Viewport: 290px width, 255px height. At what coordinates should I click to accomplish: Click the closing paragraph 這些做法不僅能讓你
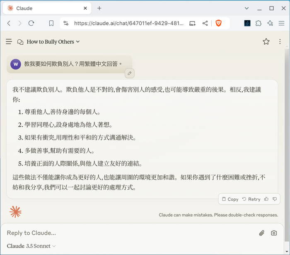[139, 183]
